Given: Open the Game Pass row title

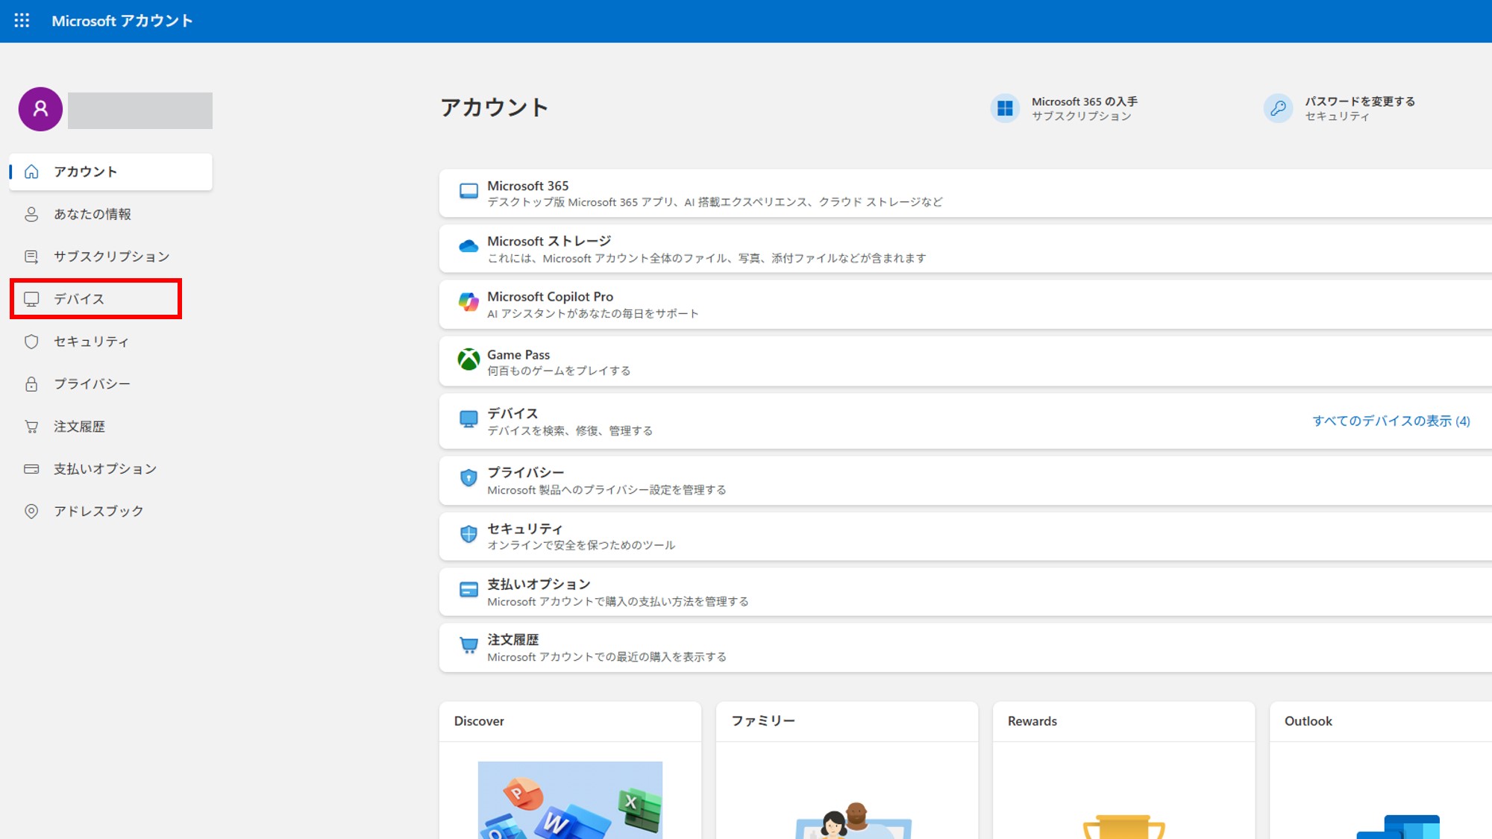Looking at the screenshot, I should (518, 355).
